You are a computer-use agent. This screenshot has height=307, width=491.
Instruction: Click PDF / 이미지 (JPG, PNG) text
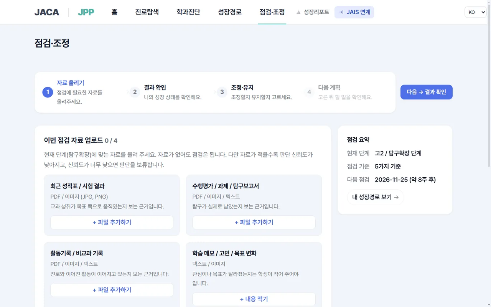click(79, 196)
